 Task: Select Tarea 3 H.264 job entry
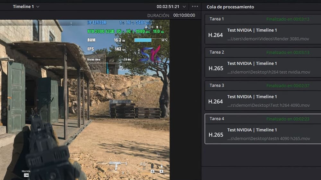pos(263,101)
